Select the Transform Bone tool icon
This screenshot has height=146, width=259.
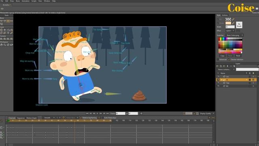point(5,21)
